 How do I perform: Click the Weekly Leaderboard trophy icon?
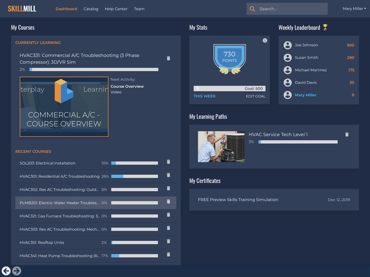325,27
